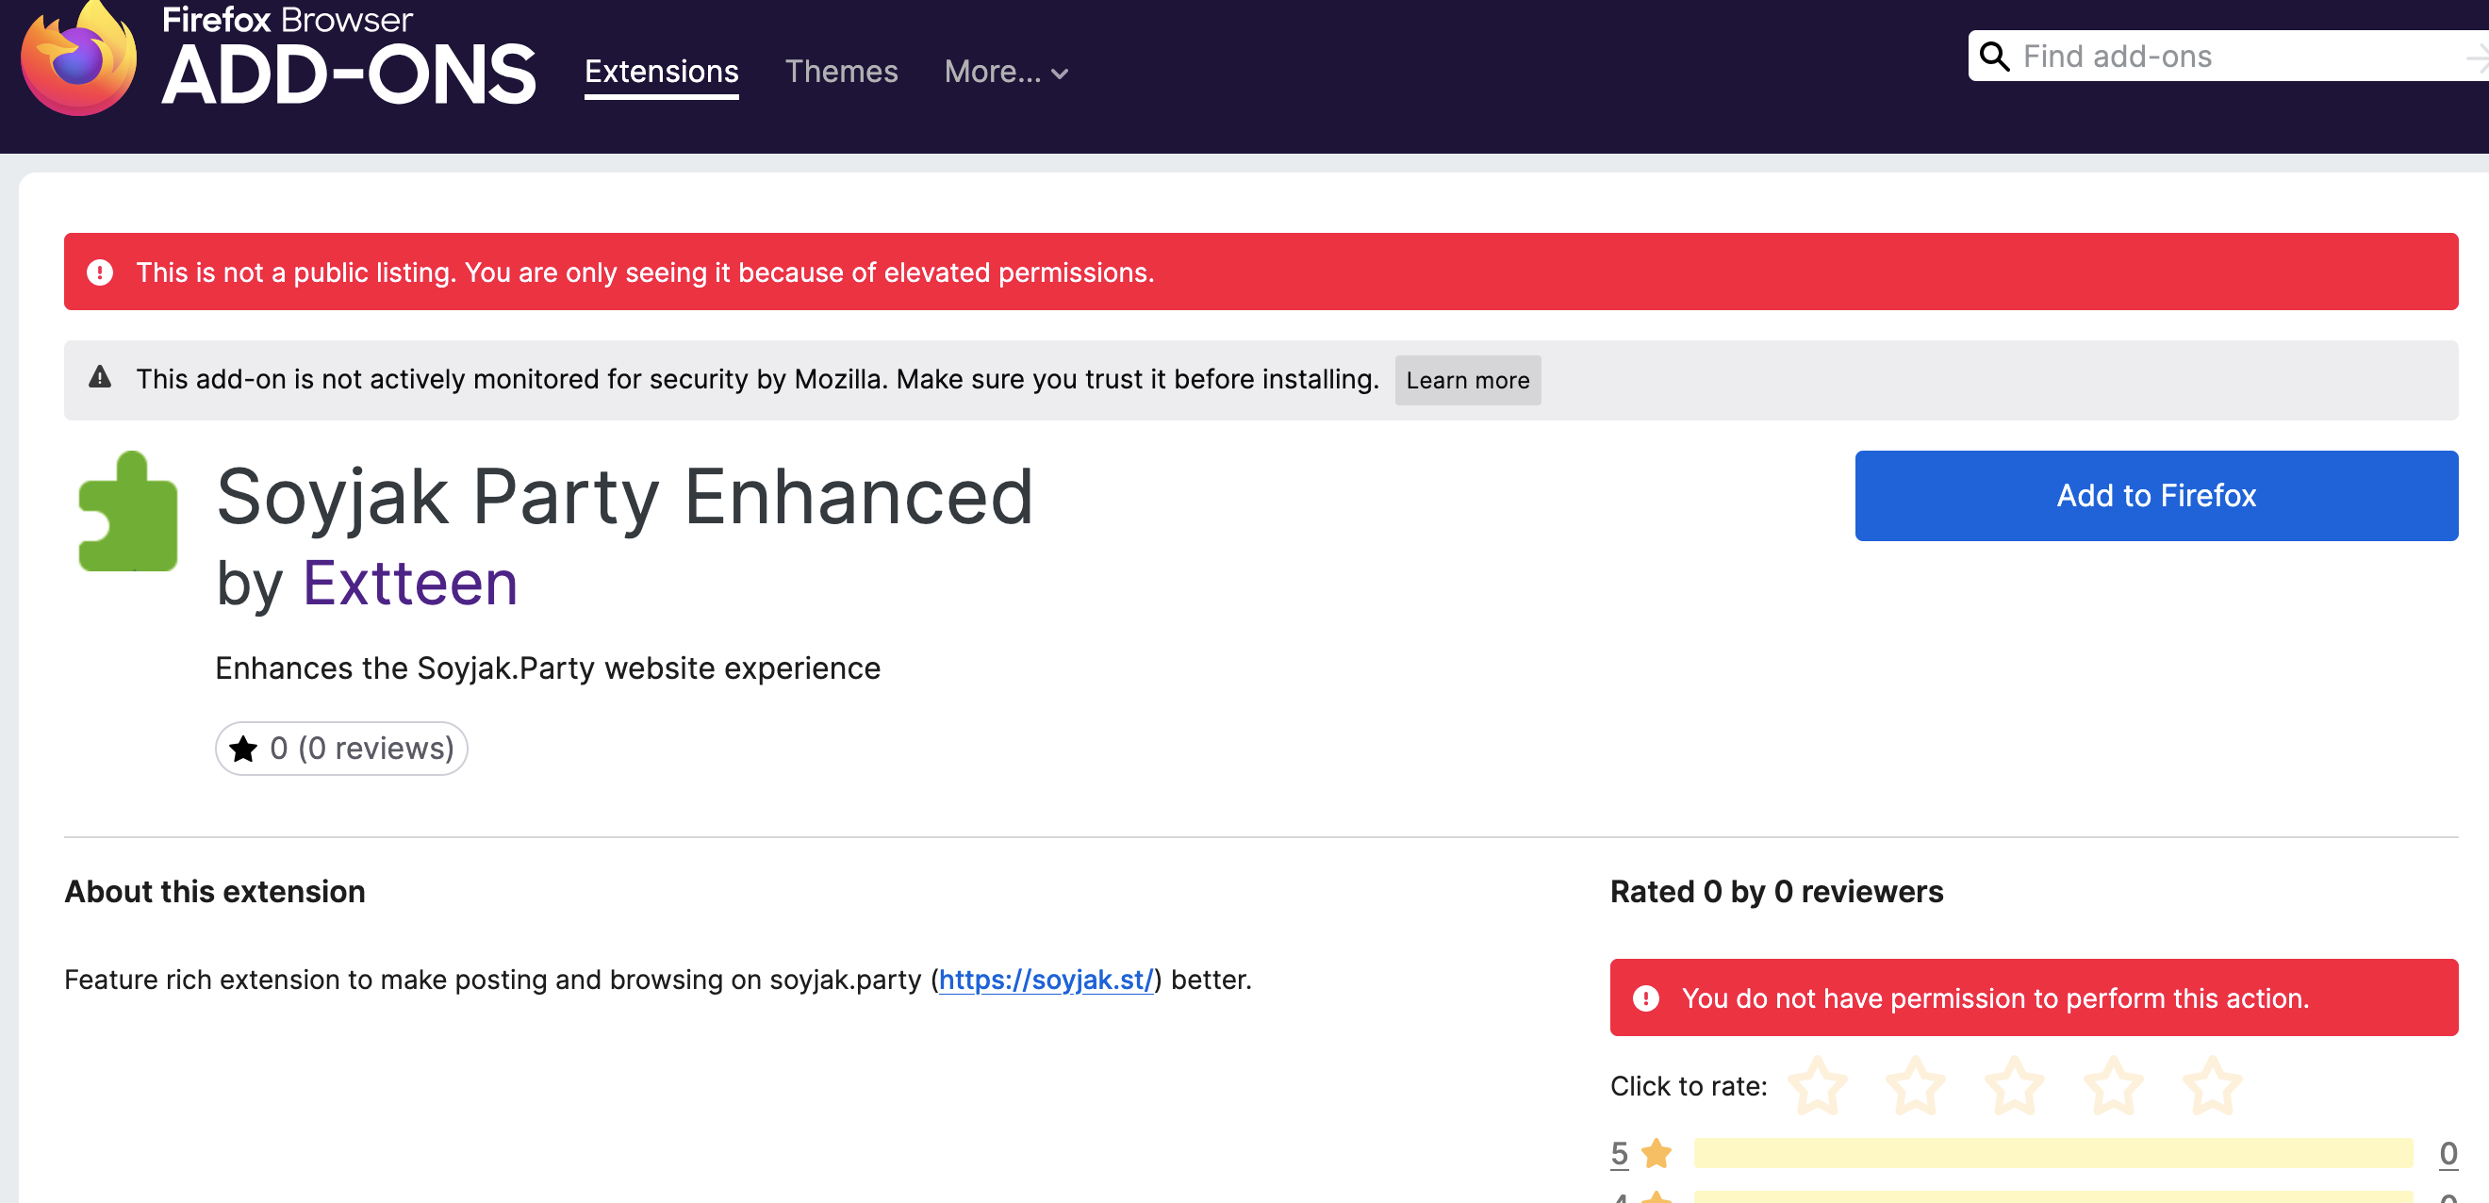Viewport: 2489px width, 1203px height.
Task: Rate the add-on four stars
Action: [x=2113, y=1085]
